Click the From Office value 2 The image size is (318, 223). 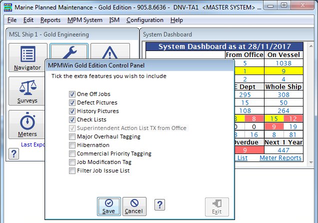245,79
